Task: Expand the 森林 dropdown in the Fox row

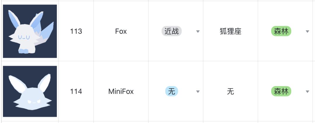Action: pos(307,31)
